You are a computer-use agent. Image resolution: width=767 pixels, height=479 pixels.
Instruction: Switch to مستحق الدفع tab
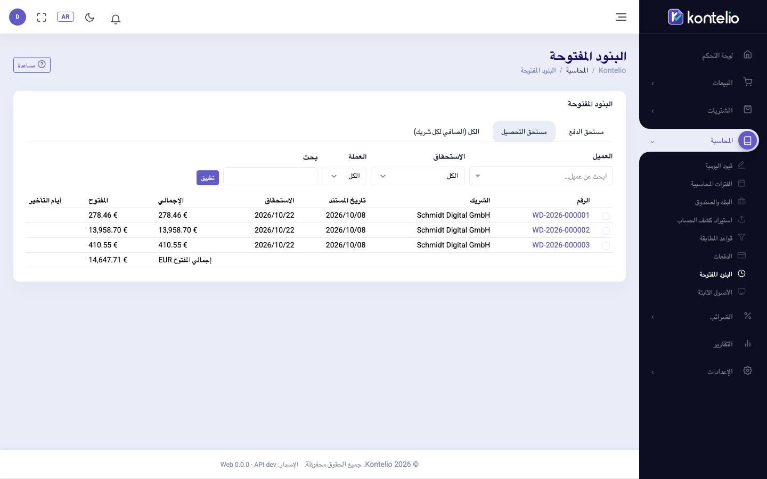(586, 131)
